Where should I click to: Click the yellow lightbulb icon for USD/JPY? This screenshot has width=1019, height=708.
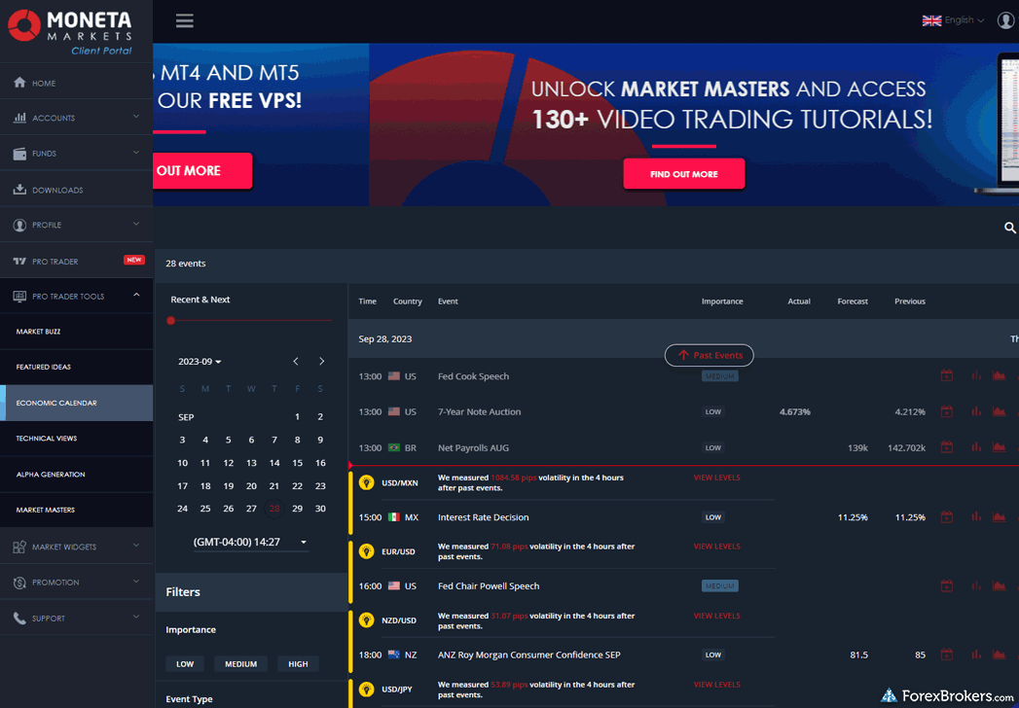pos(367,690)
